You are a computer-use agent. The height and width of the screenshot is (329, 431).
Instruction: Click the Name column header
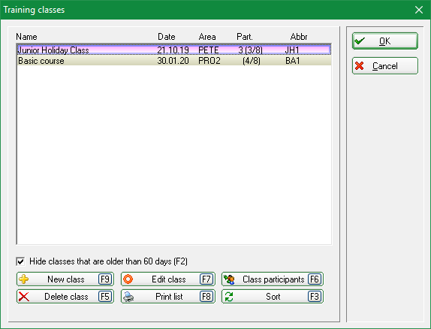[26, 37]
